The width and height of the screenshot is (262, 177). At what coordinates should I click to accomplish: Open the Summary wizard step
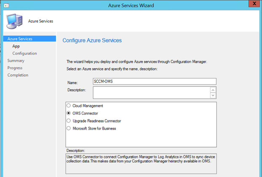(16, 61)
